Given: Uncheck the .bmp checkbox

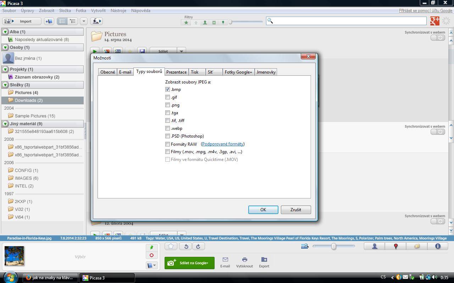Looking at the screenshot, I should pyautogui.click(x=167, y=89).
